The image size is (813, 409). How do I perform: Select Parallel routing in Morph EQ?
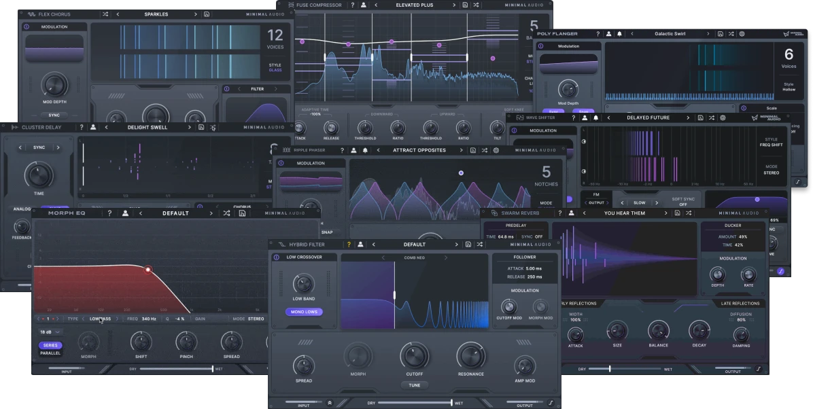coord(50,353)
